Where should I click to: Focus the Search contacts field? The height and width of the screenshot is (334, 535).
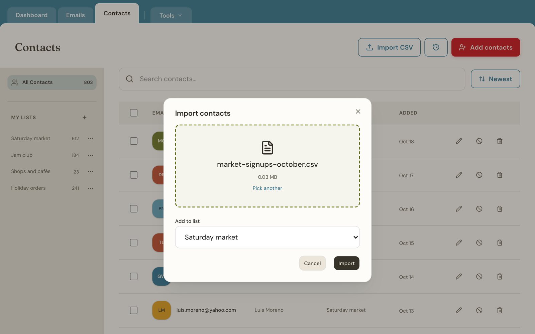292,79
